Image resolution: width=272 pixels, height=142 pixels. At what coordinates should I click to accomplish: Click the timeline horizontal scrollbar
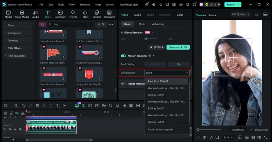(x=59, y=140)
